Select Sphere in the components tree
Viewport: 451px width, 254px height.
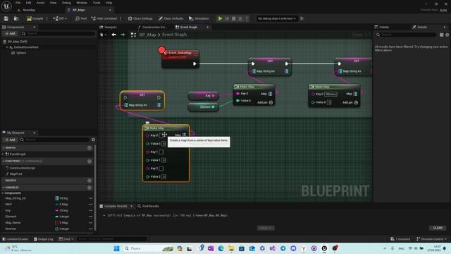click(21, 53)
